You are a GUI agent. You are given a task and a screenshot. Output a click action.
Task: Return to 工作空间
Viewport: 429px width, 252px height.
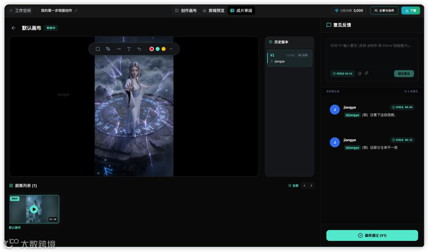point(21,10)
